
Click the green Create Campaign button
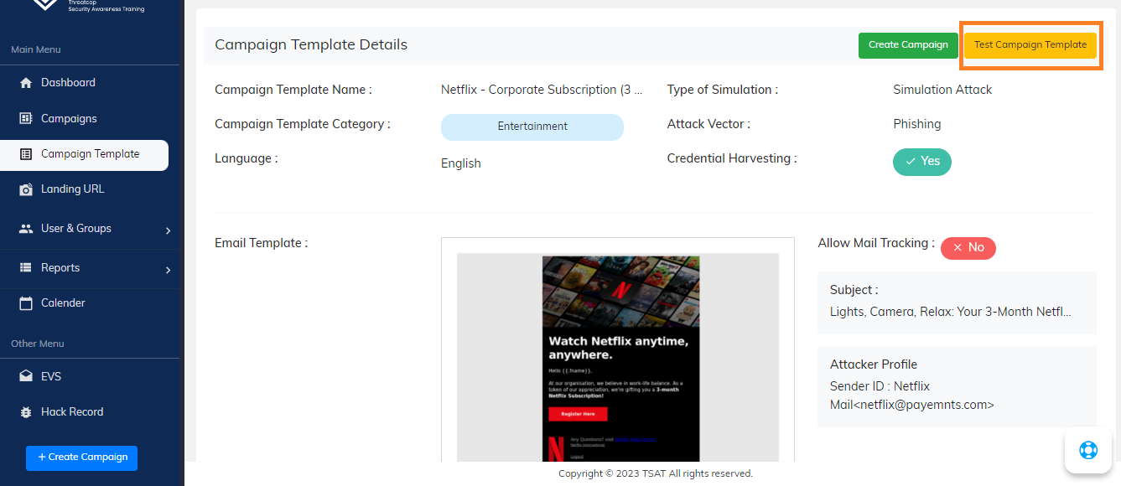click(908, 45)
